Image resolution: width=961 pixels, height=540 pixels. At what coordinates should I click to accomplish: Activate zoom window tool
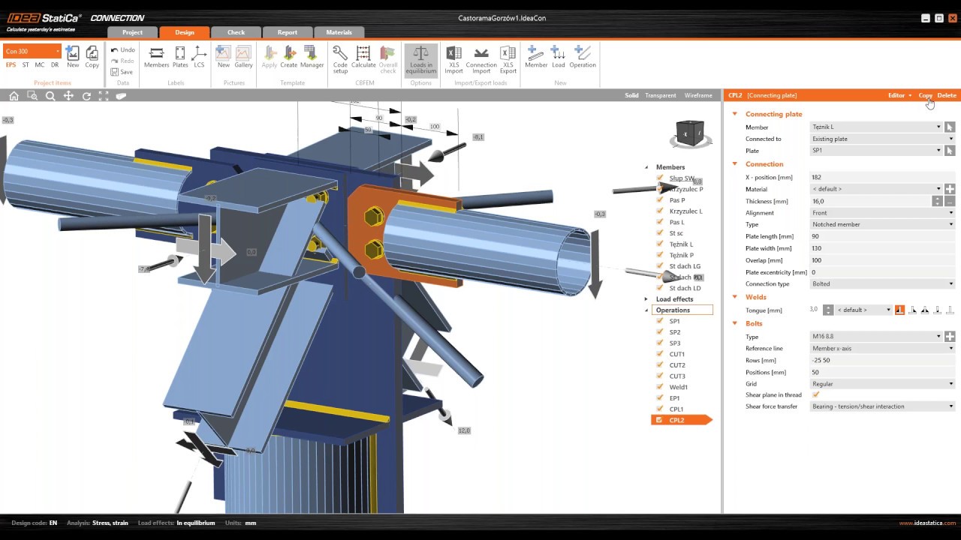(x=32, y=96)
